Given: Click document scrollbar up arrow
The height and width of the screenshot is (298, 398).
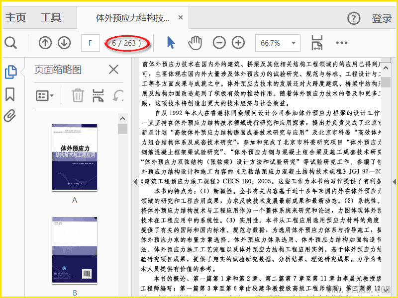Looking at the screenshot, I should [386, 68].
